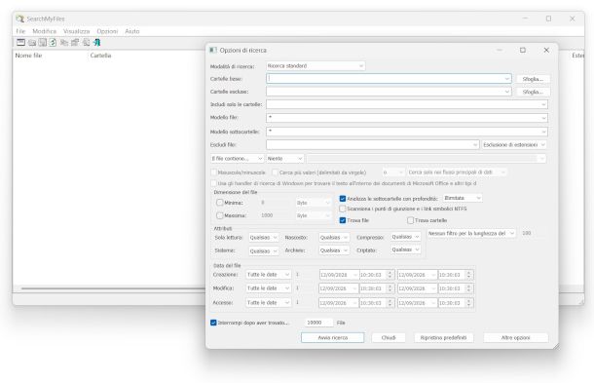Image resolution: width=594 pixels, height=383 pixels.
Task: Open the Archivio attribute dropdown
Action: [334, 250]
